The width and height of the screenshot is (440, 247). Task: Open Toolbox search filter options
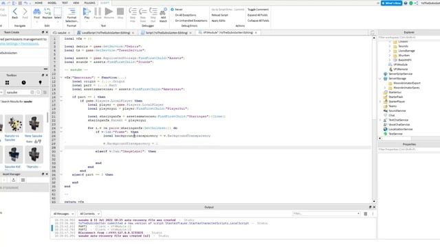pos(45,93)
